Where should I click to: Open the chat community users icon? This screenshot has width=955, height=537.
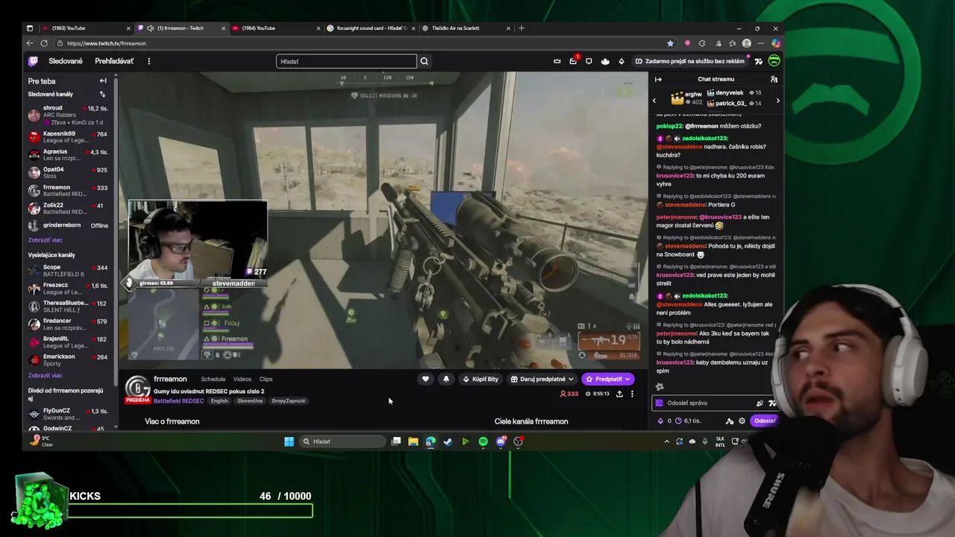pyautogui.click(x=774, y=79)
